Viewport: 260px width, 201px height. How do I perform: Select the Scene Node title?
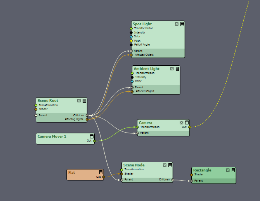click(134, 165)
